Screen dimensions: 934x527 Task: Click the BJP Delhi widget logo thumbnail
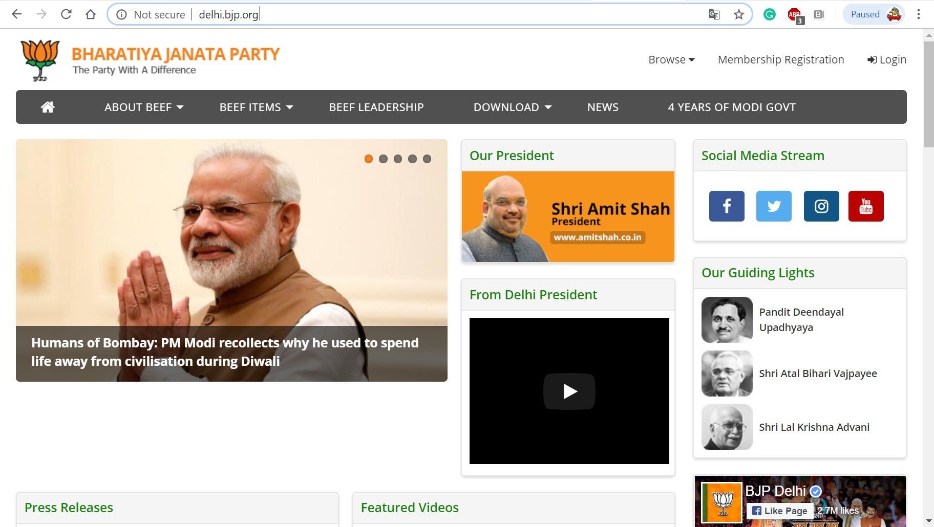[721, 502]
